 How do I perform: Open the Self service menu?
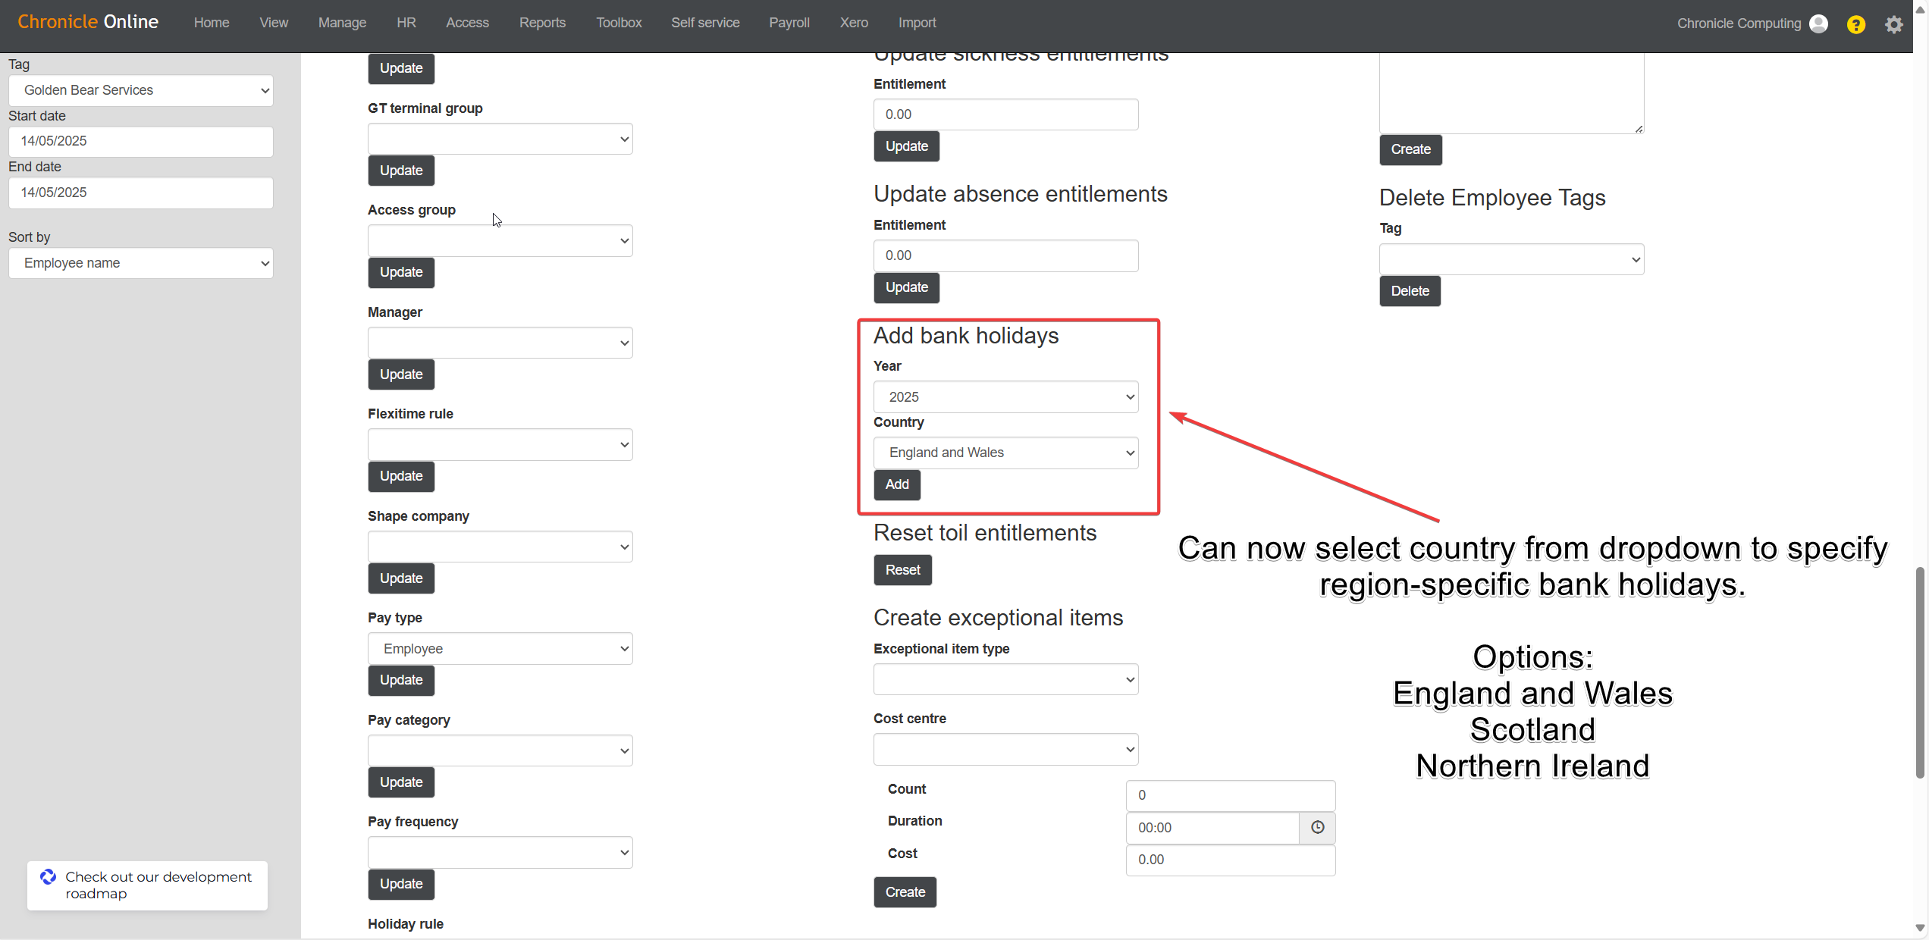[704, 23]
